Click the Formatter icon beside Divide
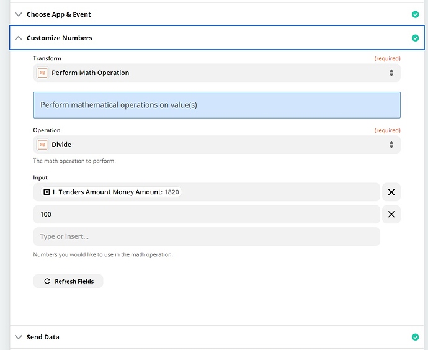The height and width of the screenshot is (350, 428). pos(43,145)
